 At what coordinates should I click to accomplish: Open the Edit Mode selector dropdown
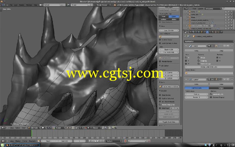coord(34,128)
